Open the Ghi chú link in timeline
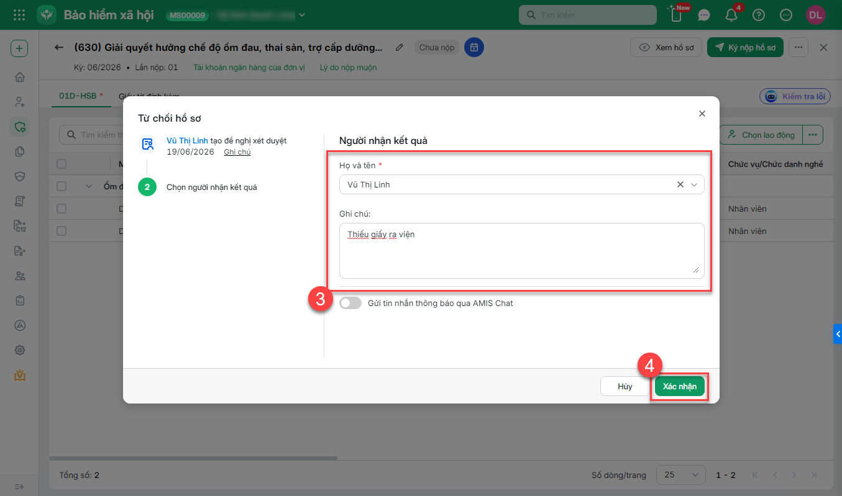 pyautogui.click(x=237, y=151)
